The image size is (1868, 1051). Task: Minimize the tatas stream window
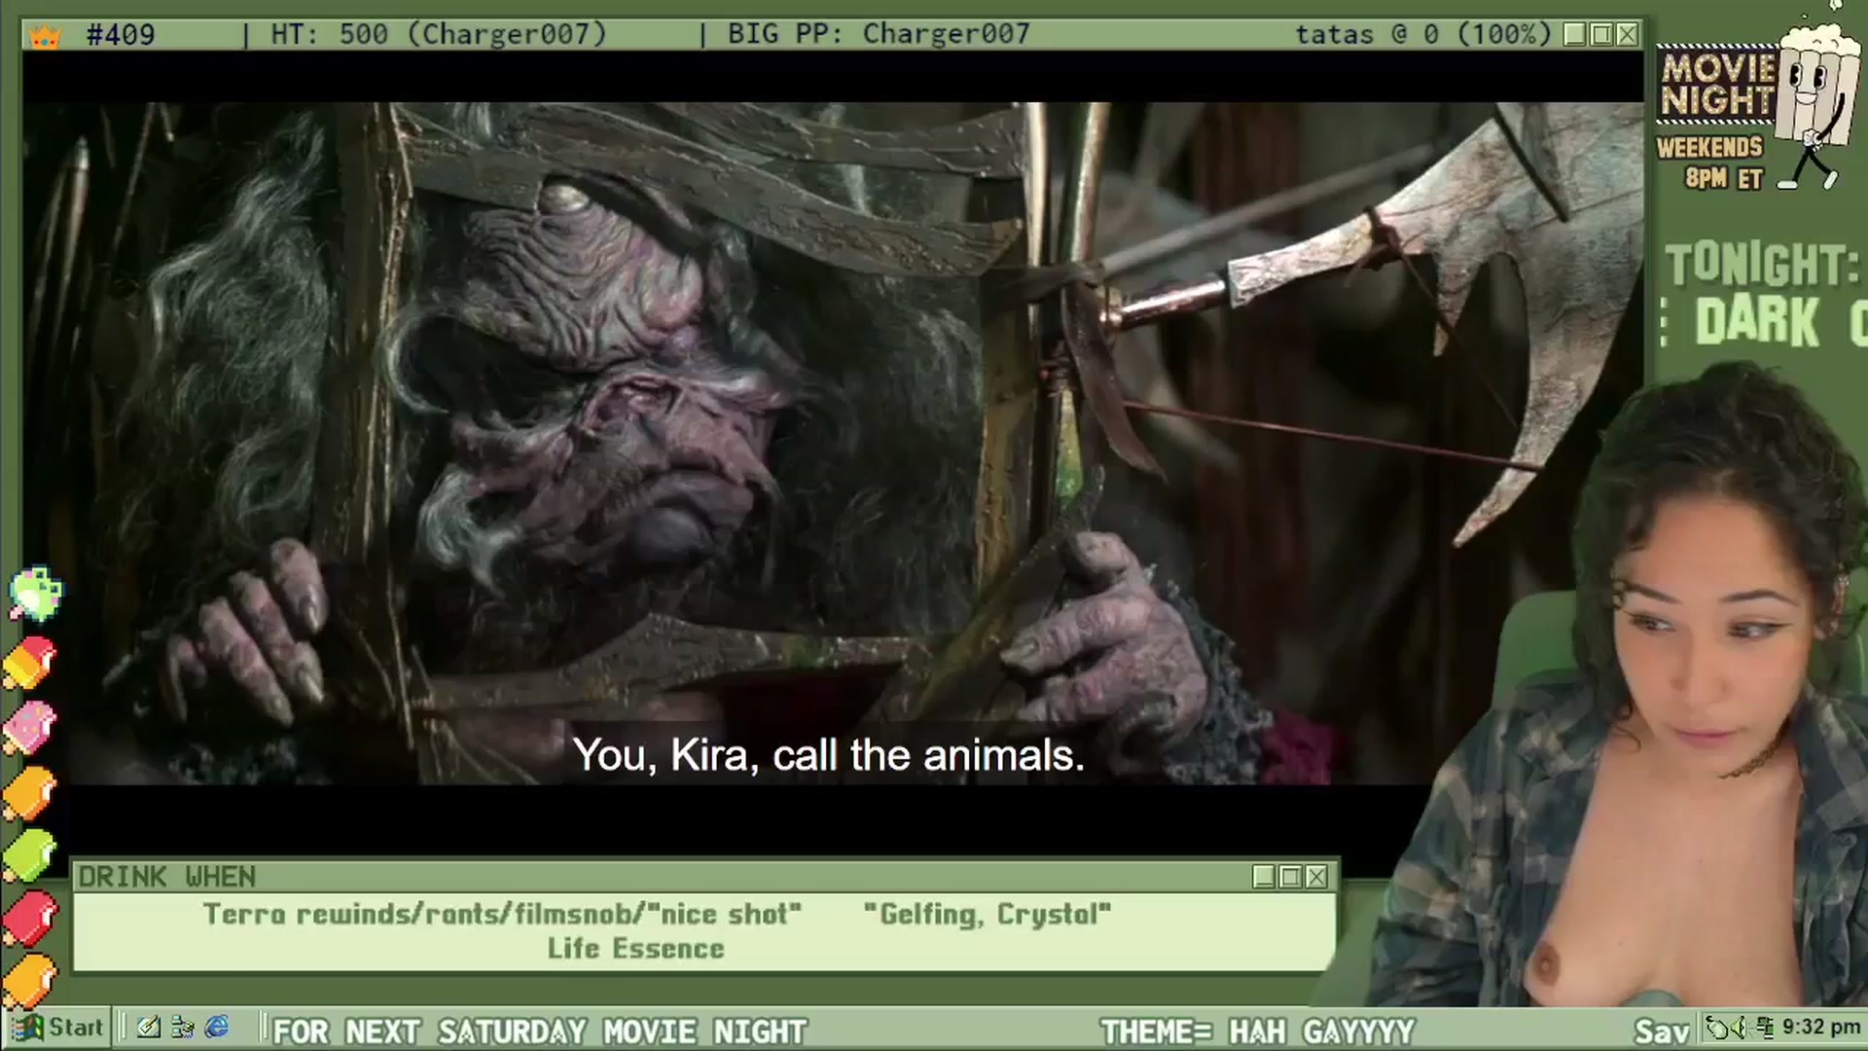click(1574, 35)
